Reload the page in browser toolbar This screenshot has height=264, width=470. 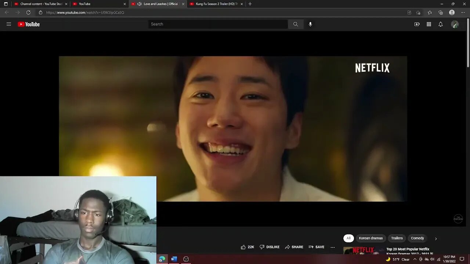(28, 12)
